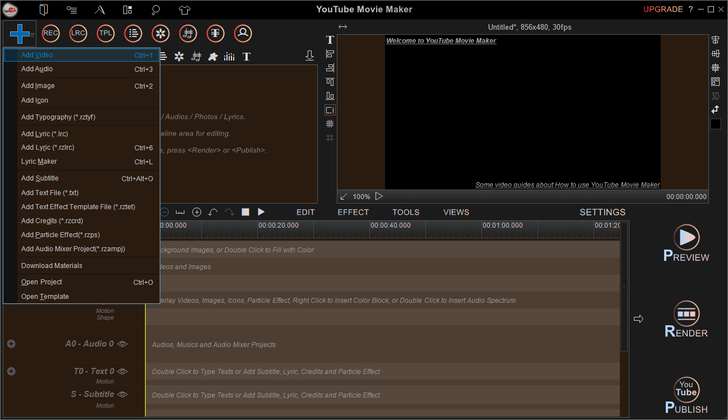Click the shrink arrow beside 100% zoom

(344, 197)
